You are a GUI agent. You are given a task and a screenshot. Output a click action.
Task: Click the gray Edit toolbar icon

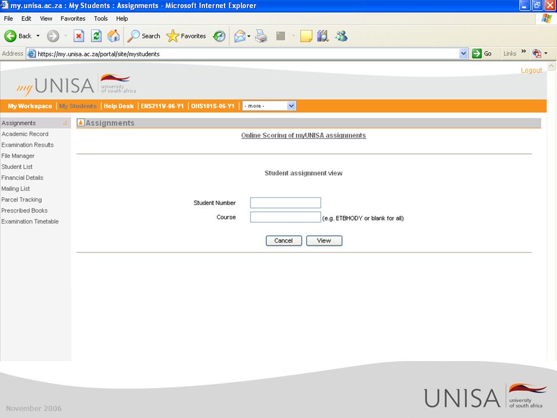tap(281, 36)
